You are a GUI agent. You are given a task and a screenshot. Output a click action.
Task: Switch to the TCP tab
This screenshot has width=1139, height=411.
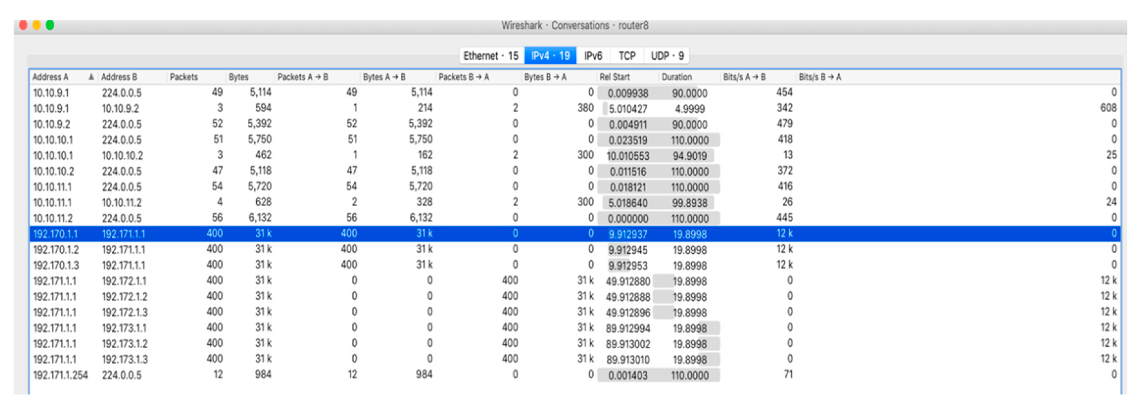pyautogui.click(x=627, y=56)
